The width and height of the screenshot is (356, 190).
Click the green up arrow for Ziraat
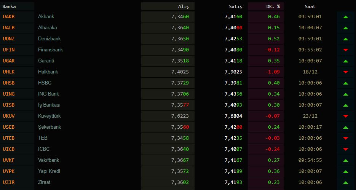point(346,183)
